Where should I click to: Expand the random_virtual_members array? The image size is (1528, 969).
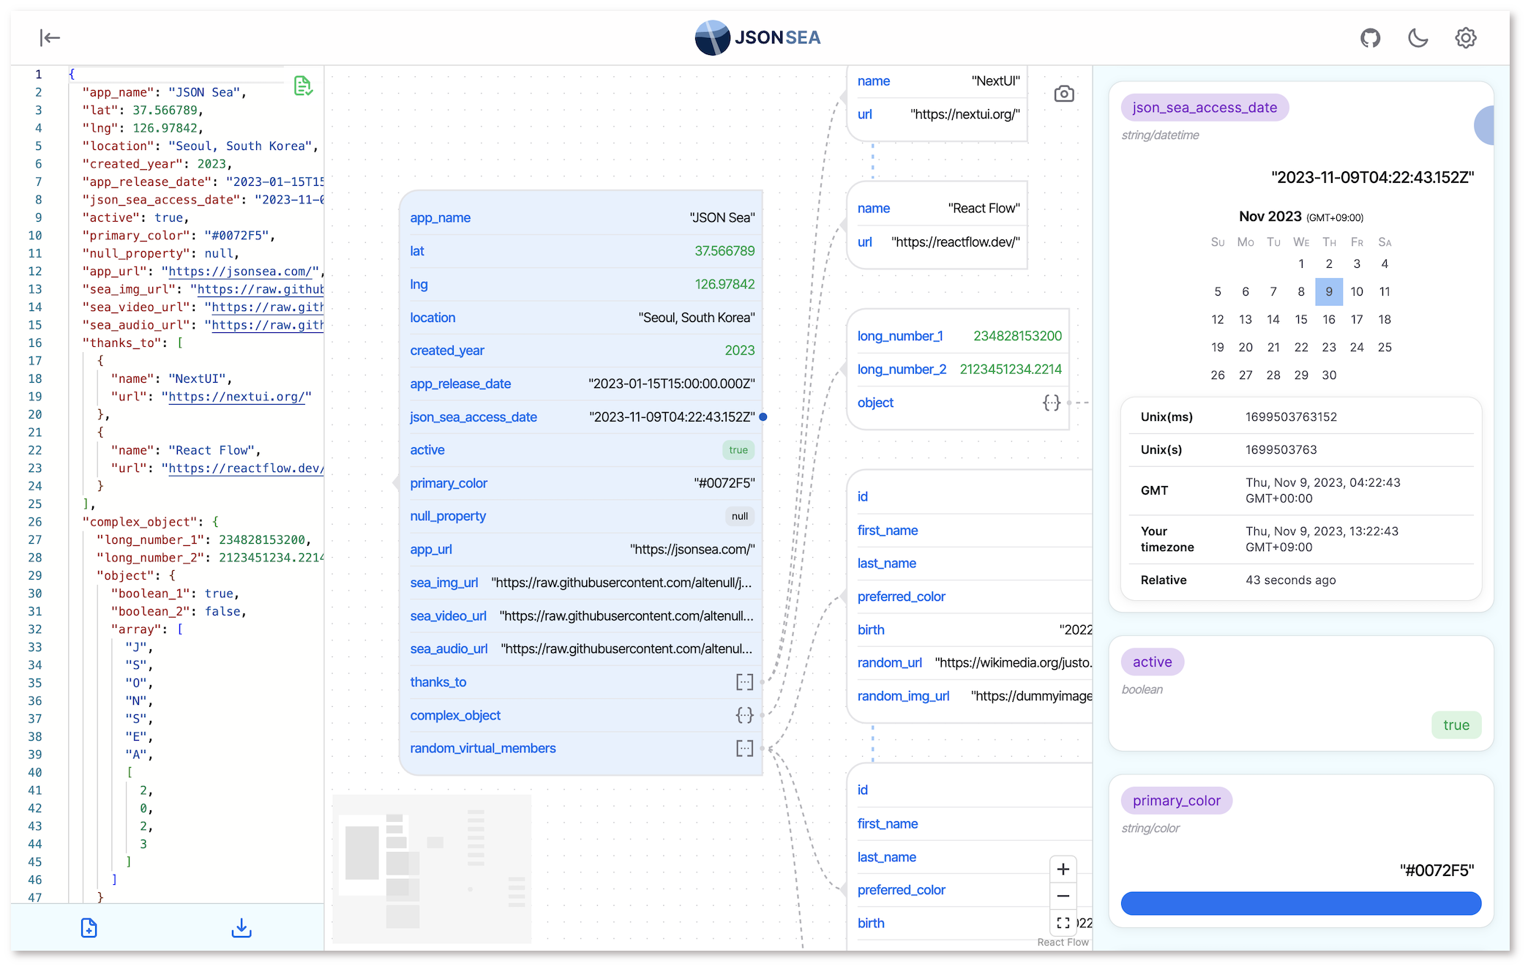(744, 749)
